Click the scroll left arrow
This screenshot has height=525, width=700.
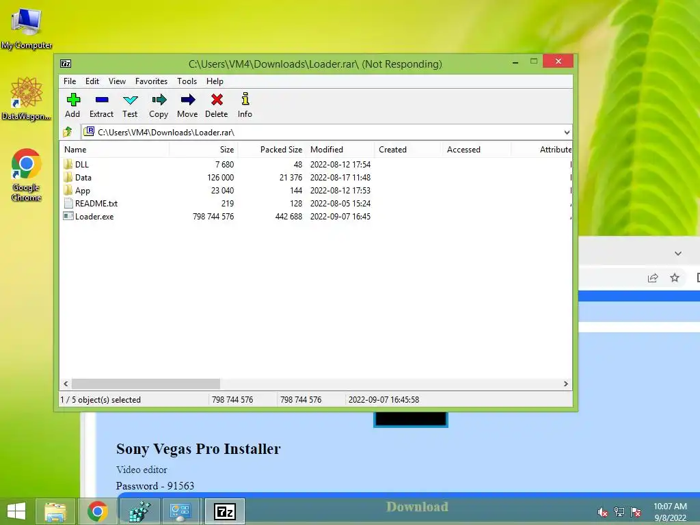(x=66, y=384)
